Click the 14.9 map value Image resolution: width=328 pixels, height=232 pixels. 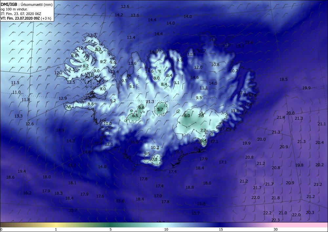[60, 130]
